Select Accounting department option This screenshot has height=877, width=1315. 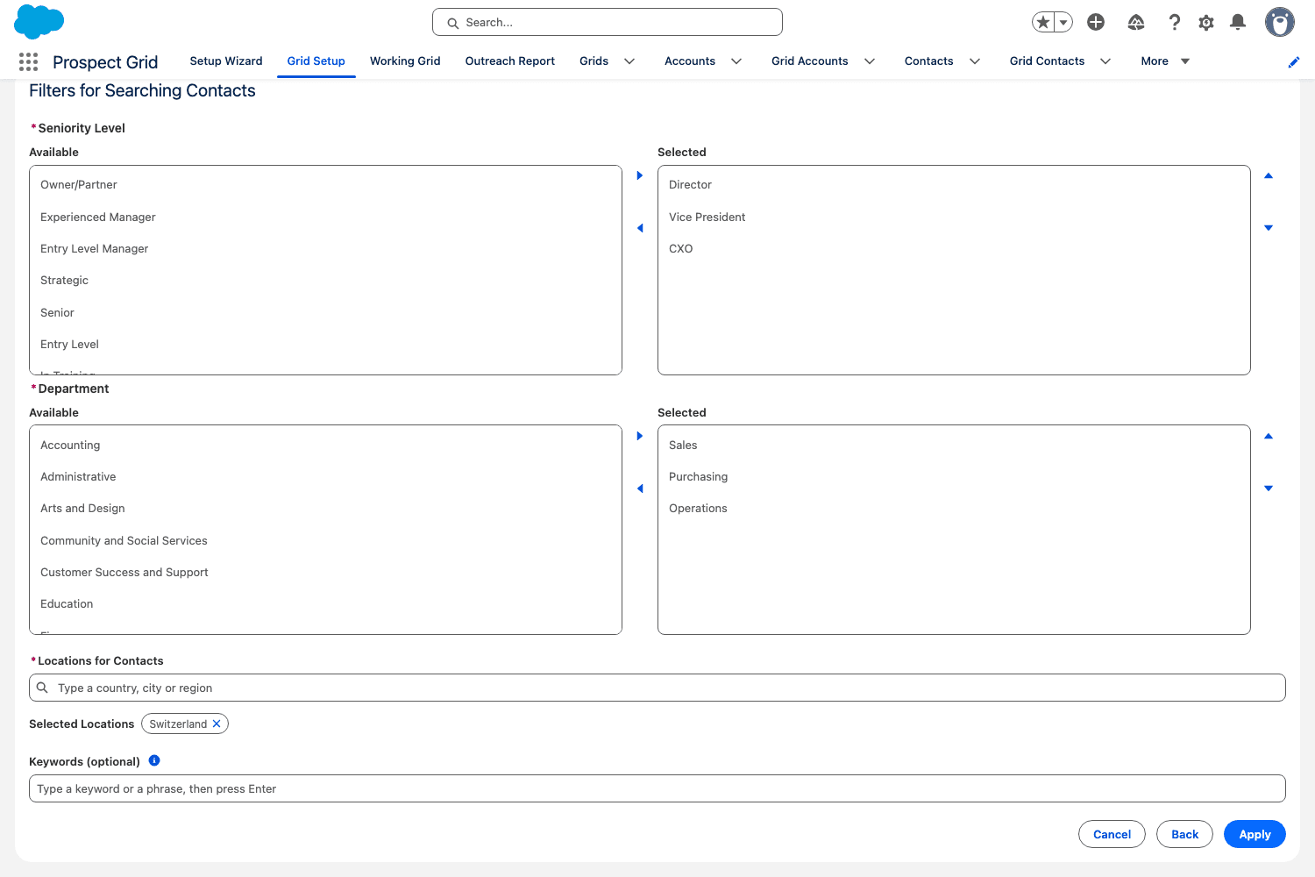(325, 446)
